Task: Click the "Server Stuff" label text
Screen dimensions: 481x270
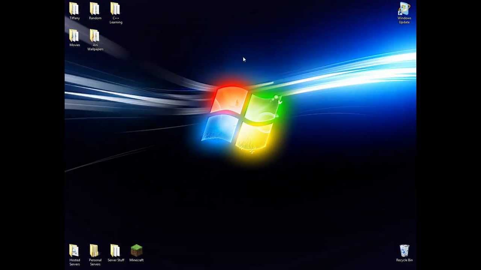Action: click(116, 260)
